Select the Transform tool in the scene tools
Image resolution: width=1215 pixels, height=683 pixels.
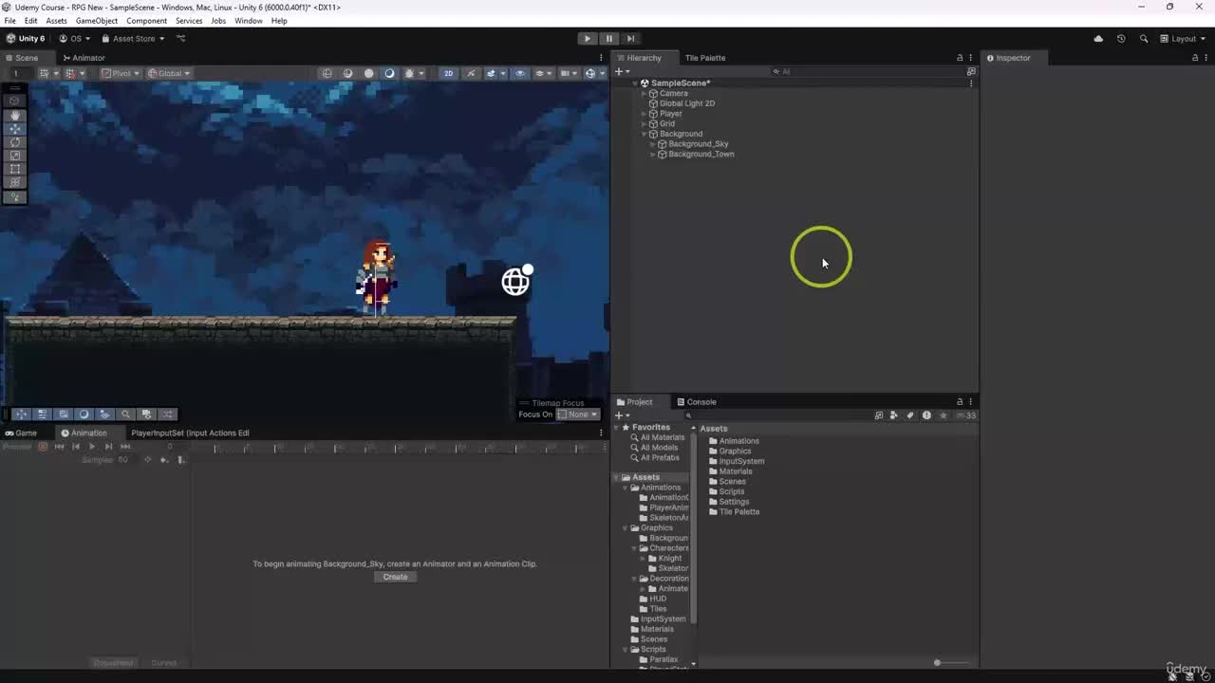14,182
